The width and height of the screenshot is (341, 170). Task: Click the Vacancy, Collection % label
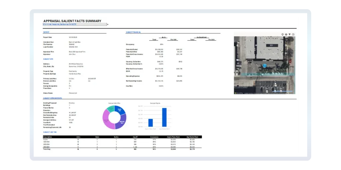[134, 64]
